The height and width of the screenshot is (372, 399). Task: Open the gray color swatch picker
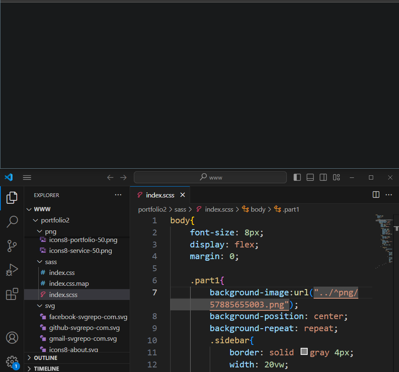(x=304, y=352)
